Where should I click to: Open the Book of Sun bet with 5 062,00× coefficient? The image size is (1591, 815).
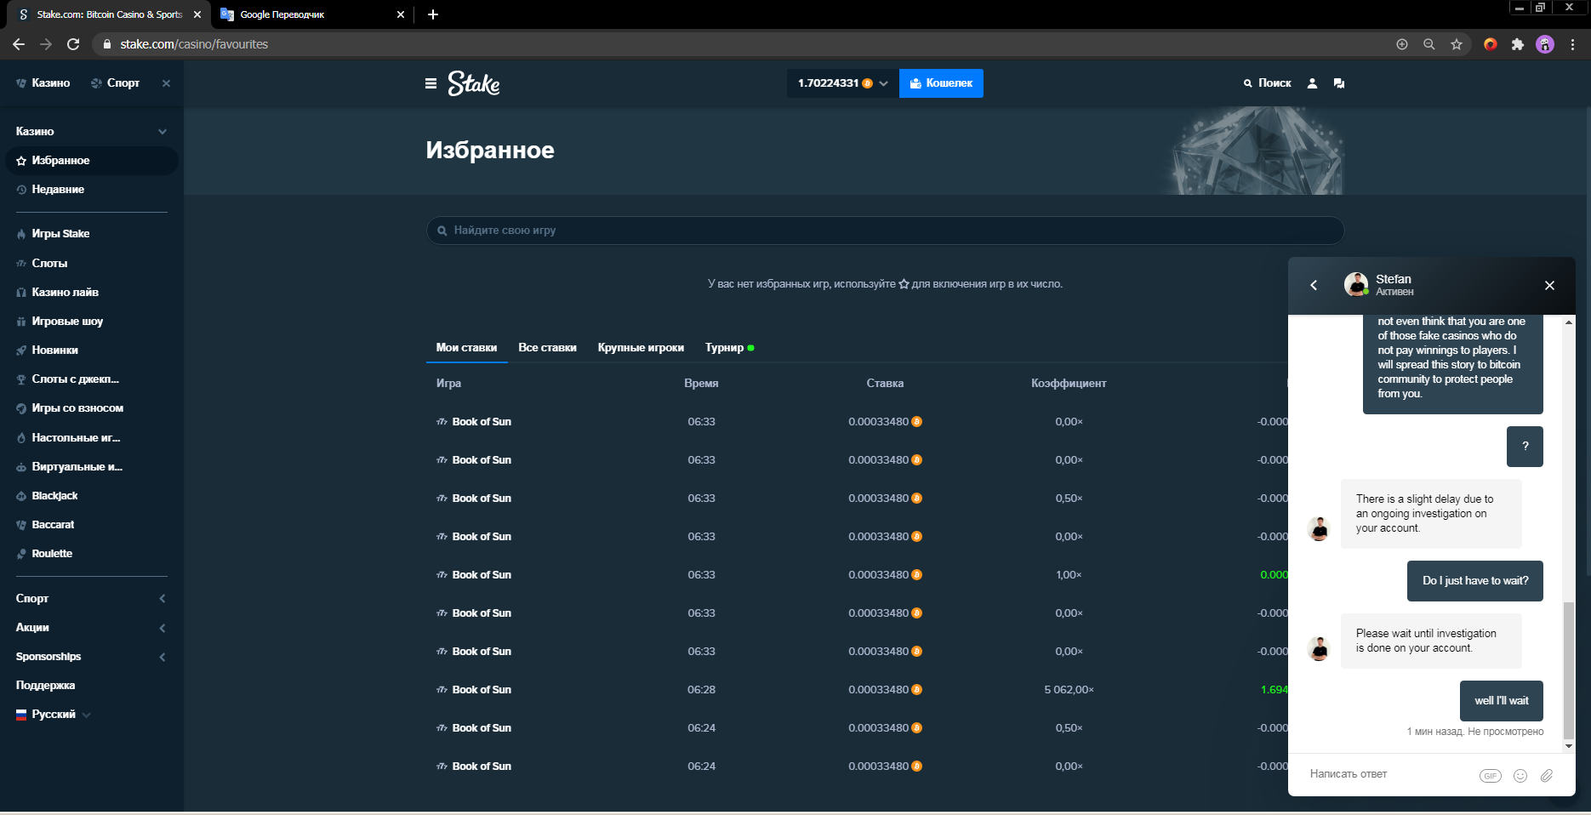tap(482, 690)
